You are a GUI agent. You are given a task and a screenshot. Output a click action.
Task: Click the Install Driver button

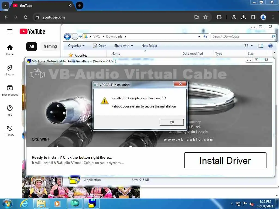click(225, 161)
